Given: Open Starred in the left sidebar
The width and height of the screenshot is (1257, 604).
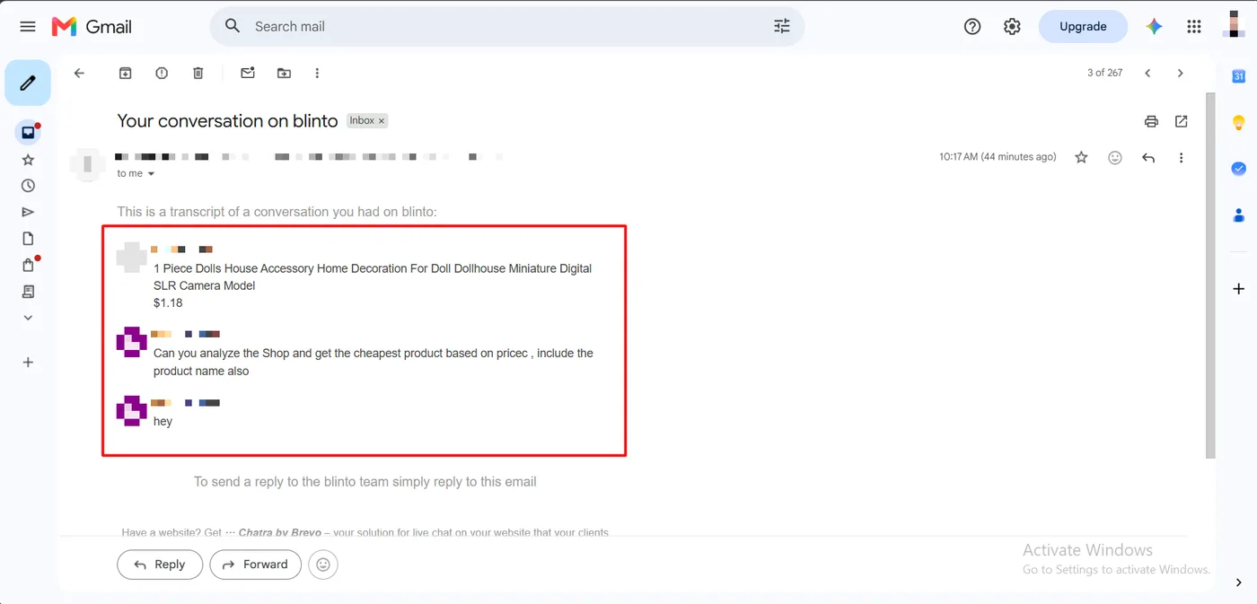Looking at the screenshot, I should pyautogui.click(x=28, y=160).
